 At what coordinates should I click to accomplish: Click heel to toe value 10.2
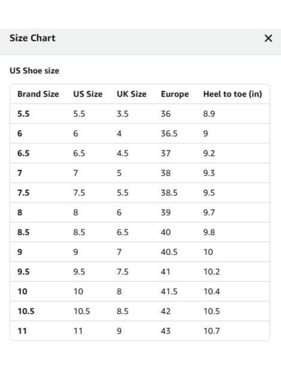(x=212, y=272)
